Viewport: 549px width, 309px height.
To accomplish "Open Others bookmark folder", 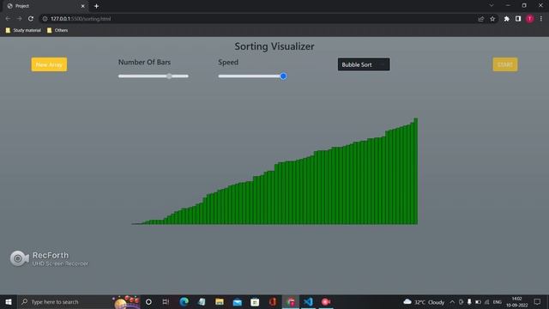I will coord(57,30).
